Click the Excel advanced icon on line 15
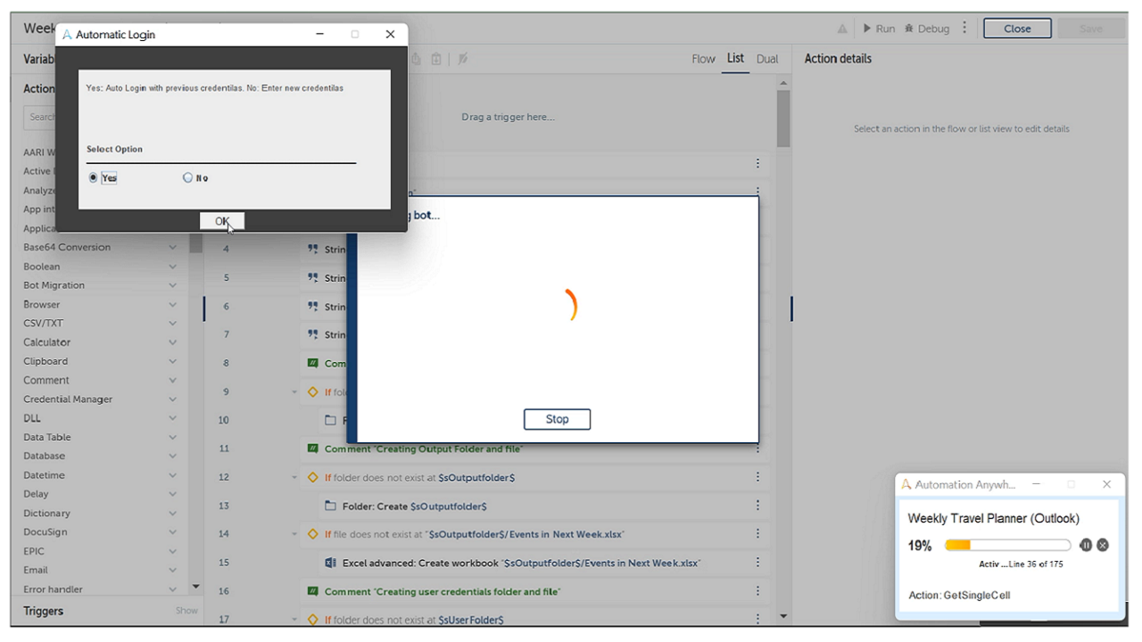Screen dimensions: 1142x642 coord(330,563)
